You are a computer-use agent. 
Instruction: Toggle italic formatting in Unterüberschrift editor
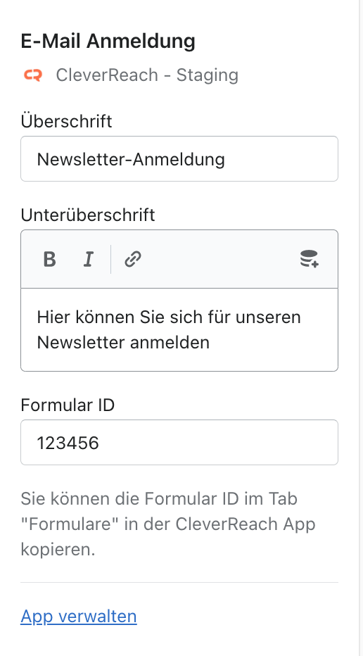[x=88, y=260]
